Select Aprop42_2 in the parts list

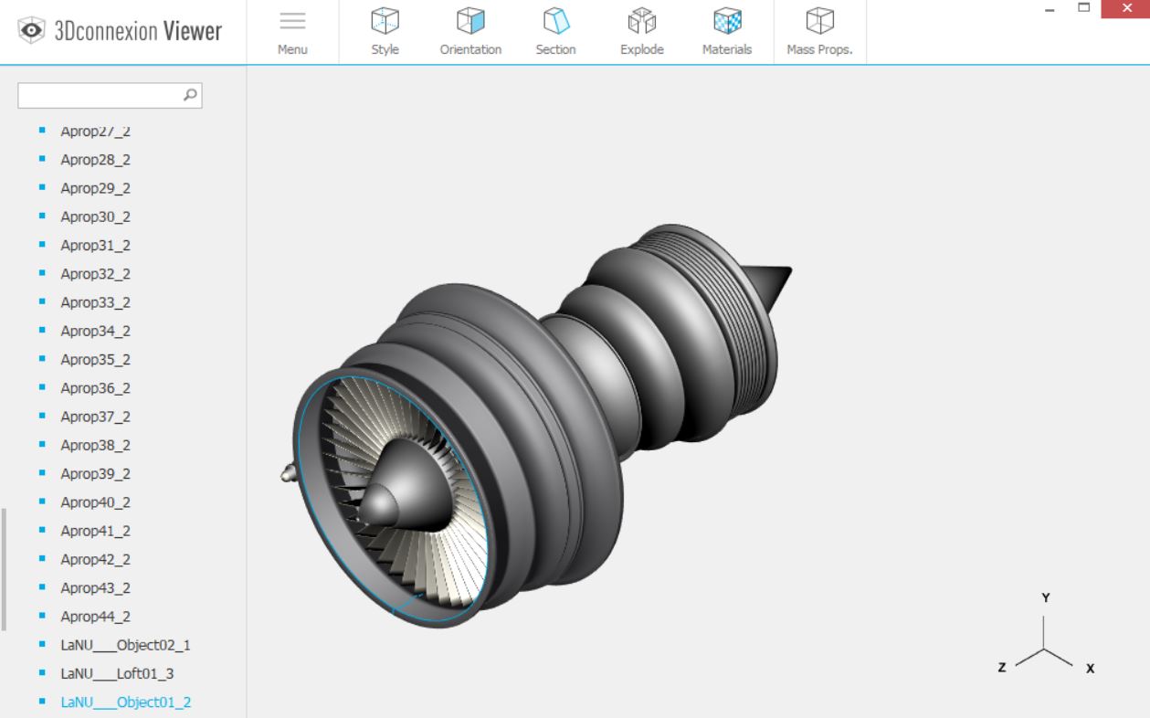click(95, 559)
